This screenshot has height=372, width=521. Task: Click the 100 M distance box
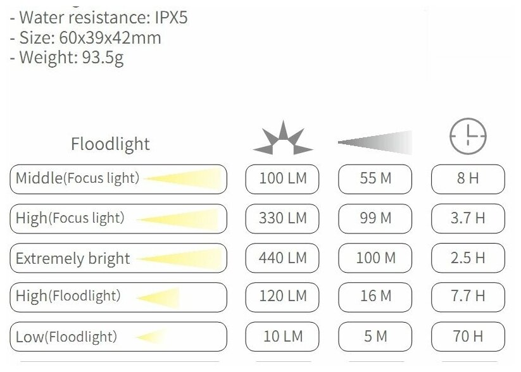(375, 258)
